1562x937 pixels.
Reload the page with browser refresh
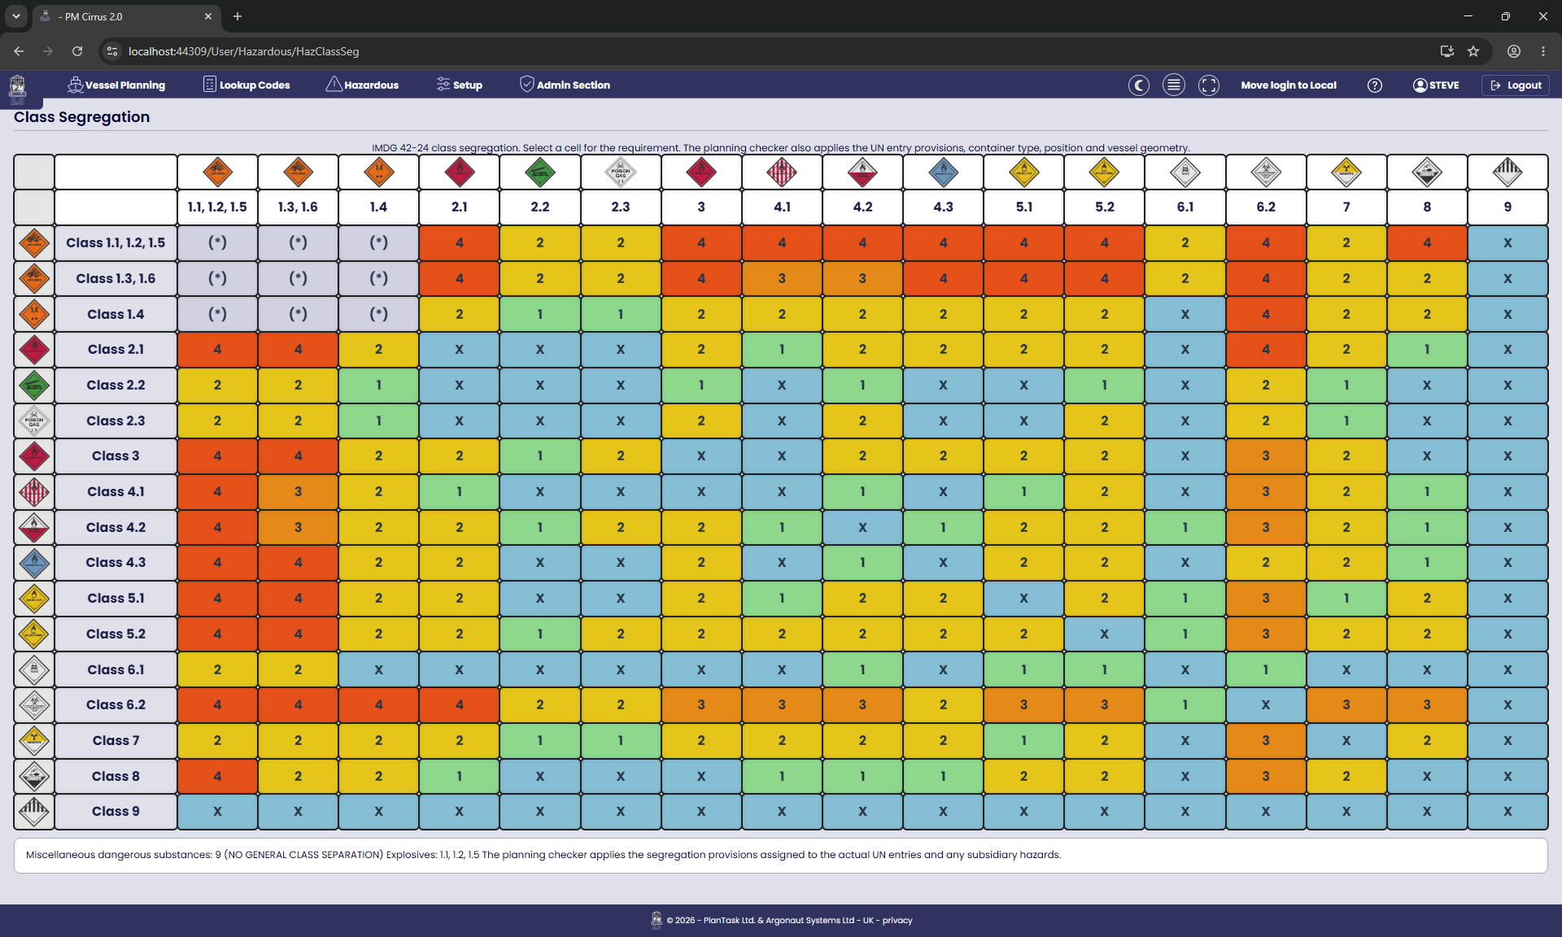coord(77,51)
